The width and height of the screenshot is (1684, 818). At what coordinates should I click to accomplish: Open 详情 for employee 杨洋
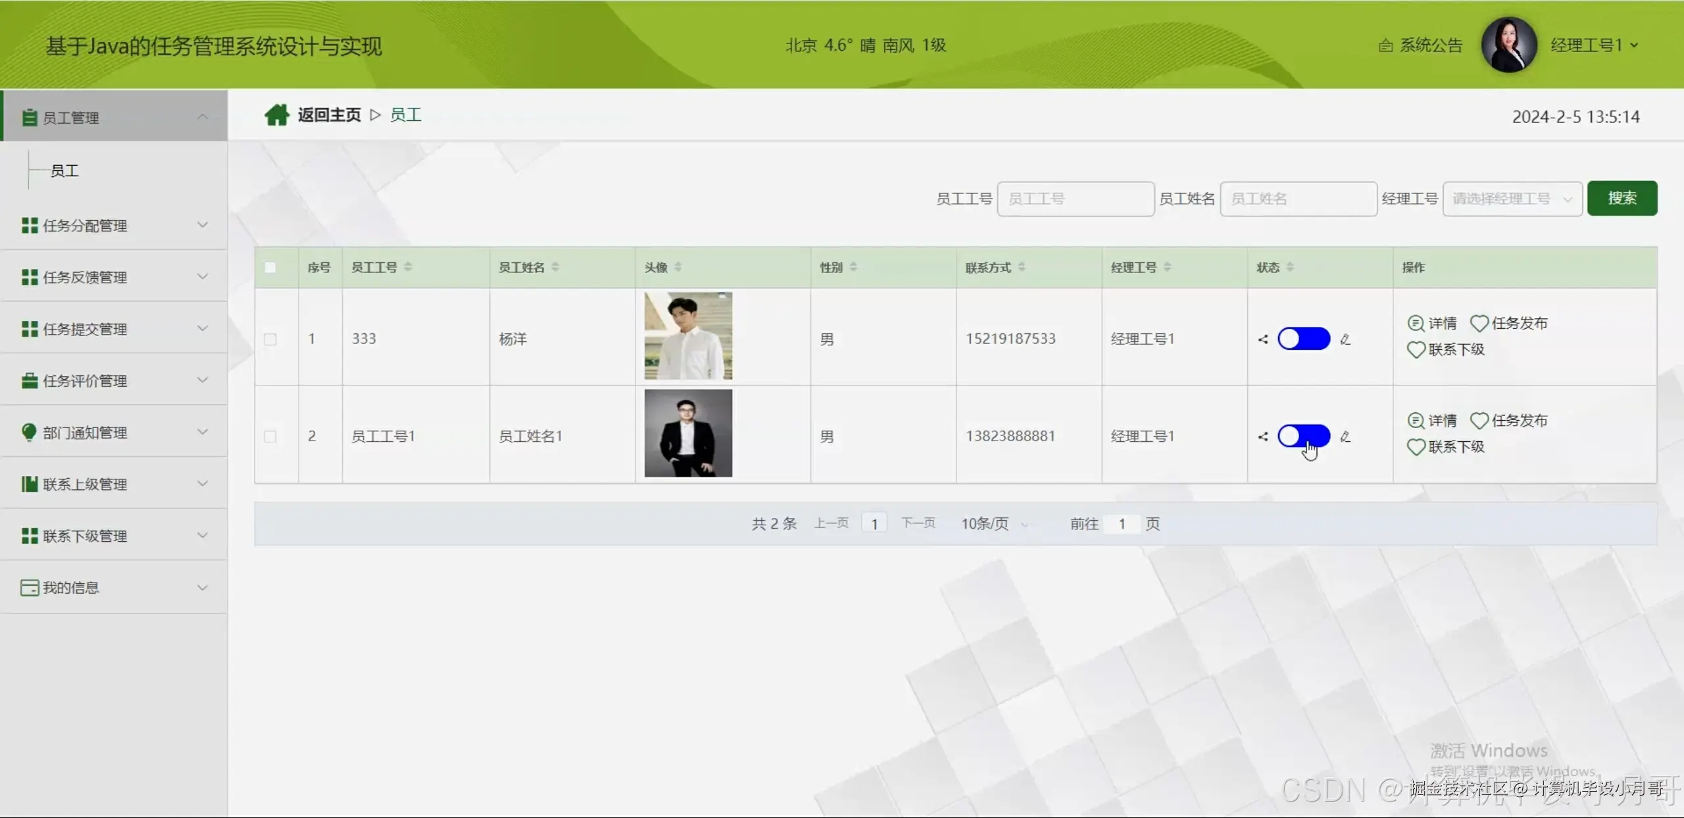click(x=1432, y=324)
